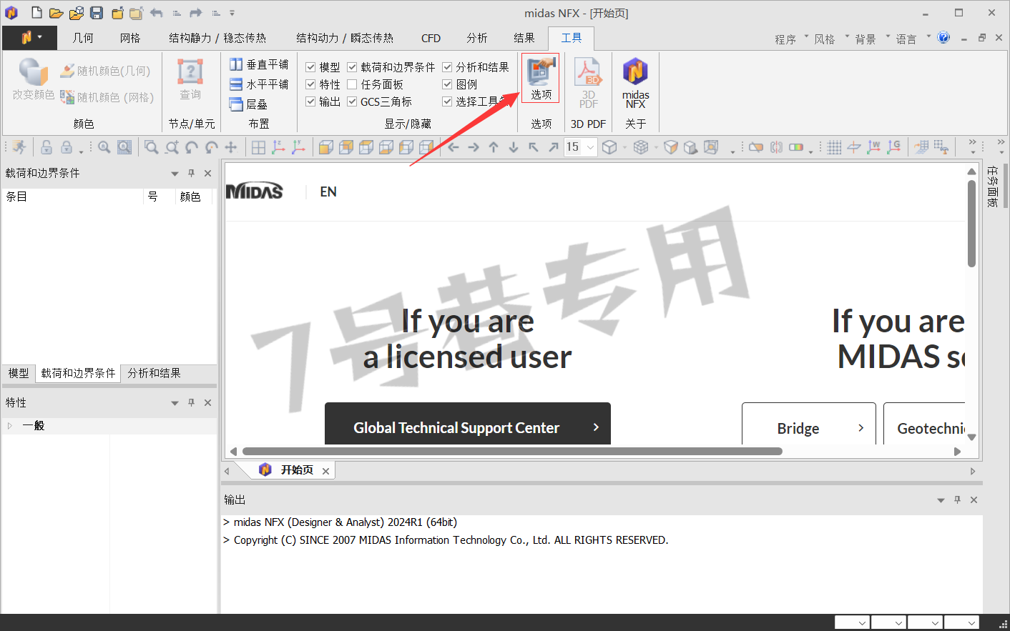1010x631 pixels.
Task: Pin the 载荷和边界条件 panel
Action: coord(191,173)
